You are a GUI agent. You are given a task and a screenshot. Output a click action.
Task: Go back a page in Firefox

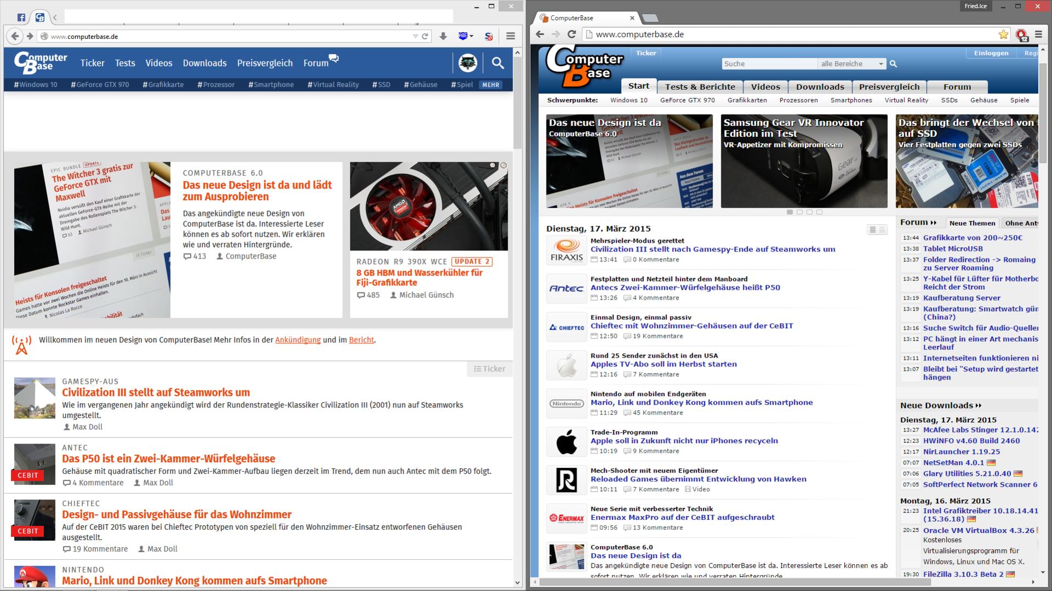tap(15, 36)
